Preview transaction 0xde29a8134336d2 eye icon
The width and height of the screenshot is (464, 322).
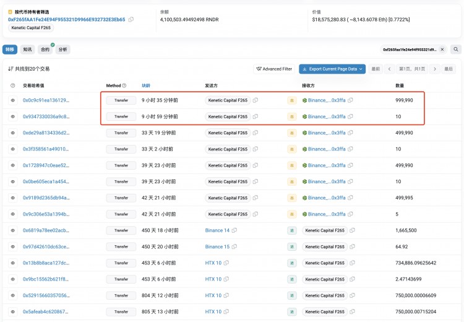[x=13, y=133]
